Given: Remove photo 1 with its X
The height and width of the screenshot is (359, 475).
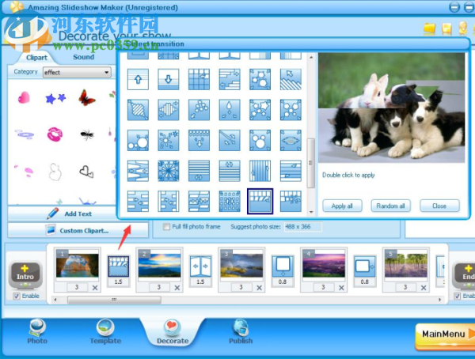Looking at the screenshot, I should point(95,288).
